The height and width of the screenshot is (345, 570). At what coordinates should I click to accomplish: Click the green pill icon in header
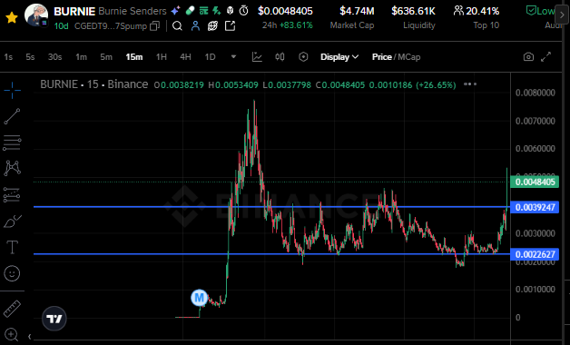[190, 11]
